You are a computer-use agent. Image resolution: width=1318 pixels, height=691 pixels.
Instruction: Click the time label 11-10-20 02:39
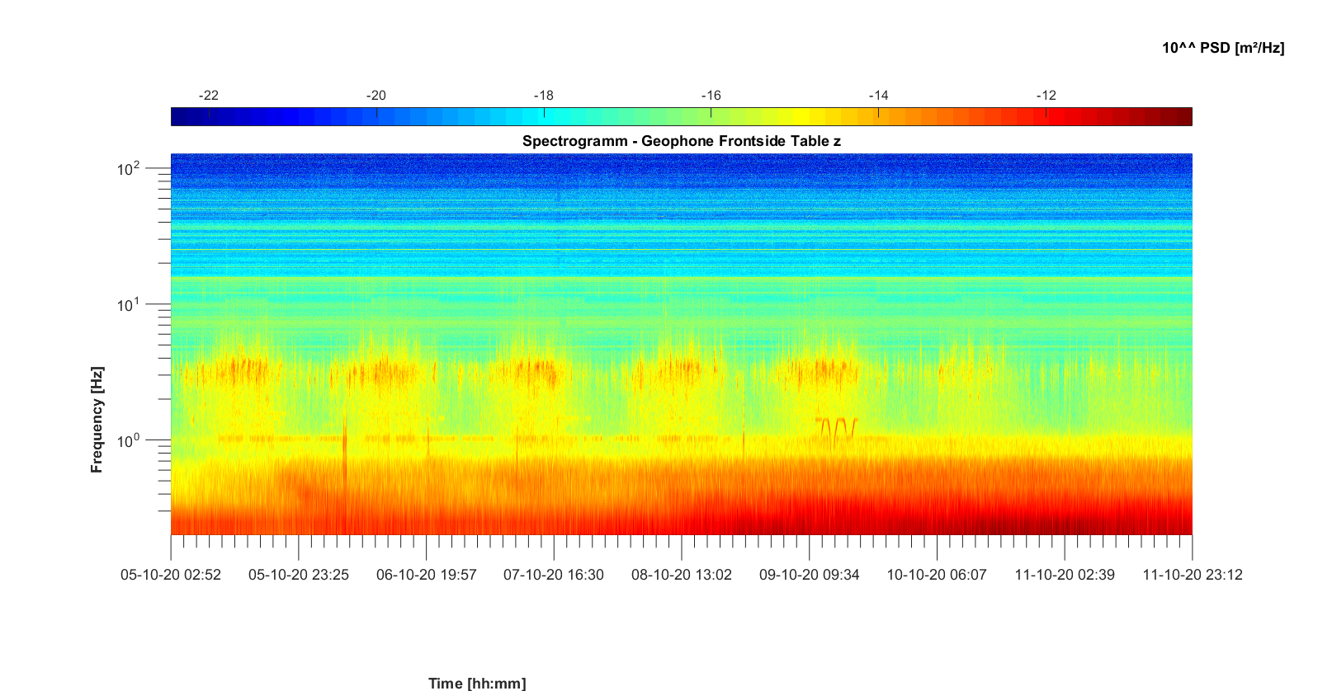(x=1065, y=575)
